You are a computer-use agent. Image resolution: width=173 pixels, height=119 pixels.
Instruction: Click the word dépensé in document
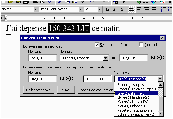33,29
